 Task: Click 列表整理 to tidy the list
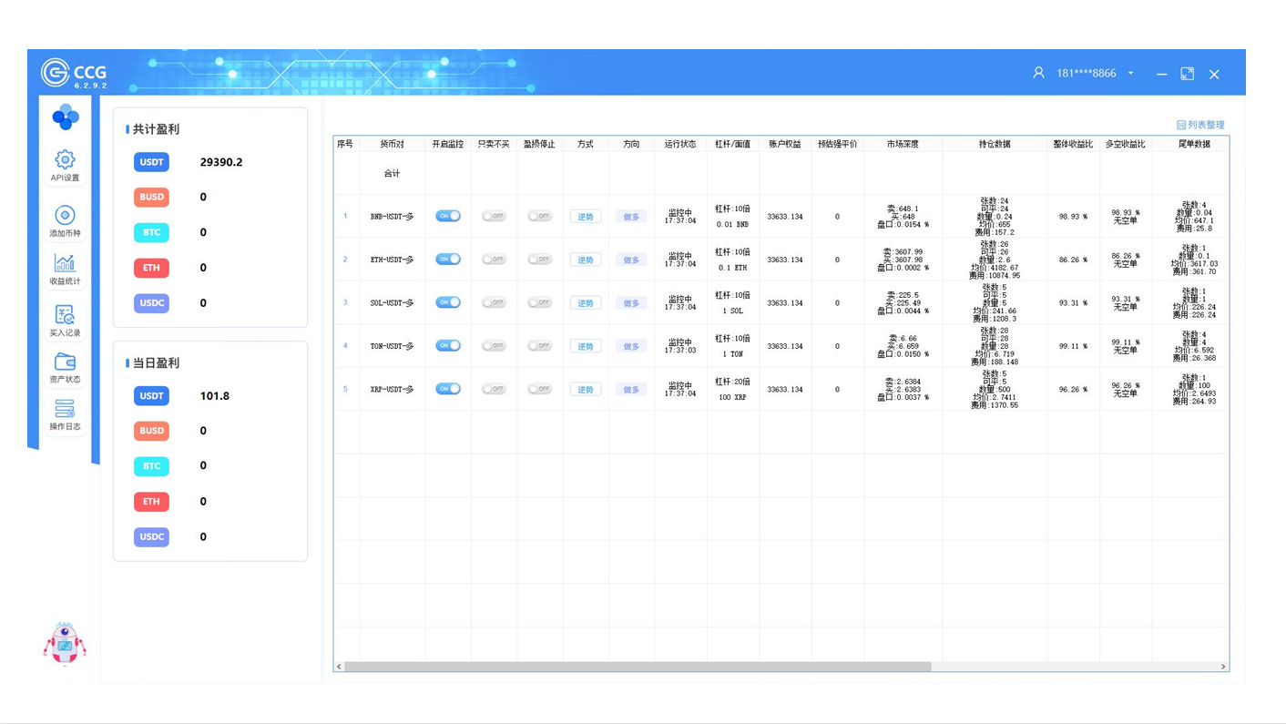coord(1200,125)
